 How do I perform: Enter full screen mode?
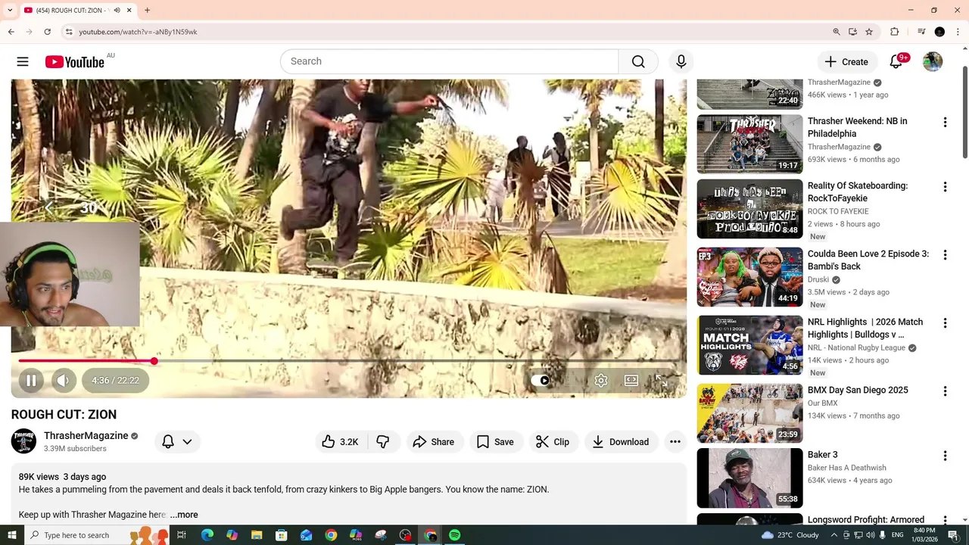(662, 381)
